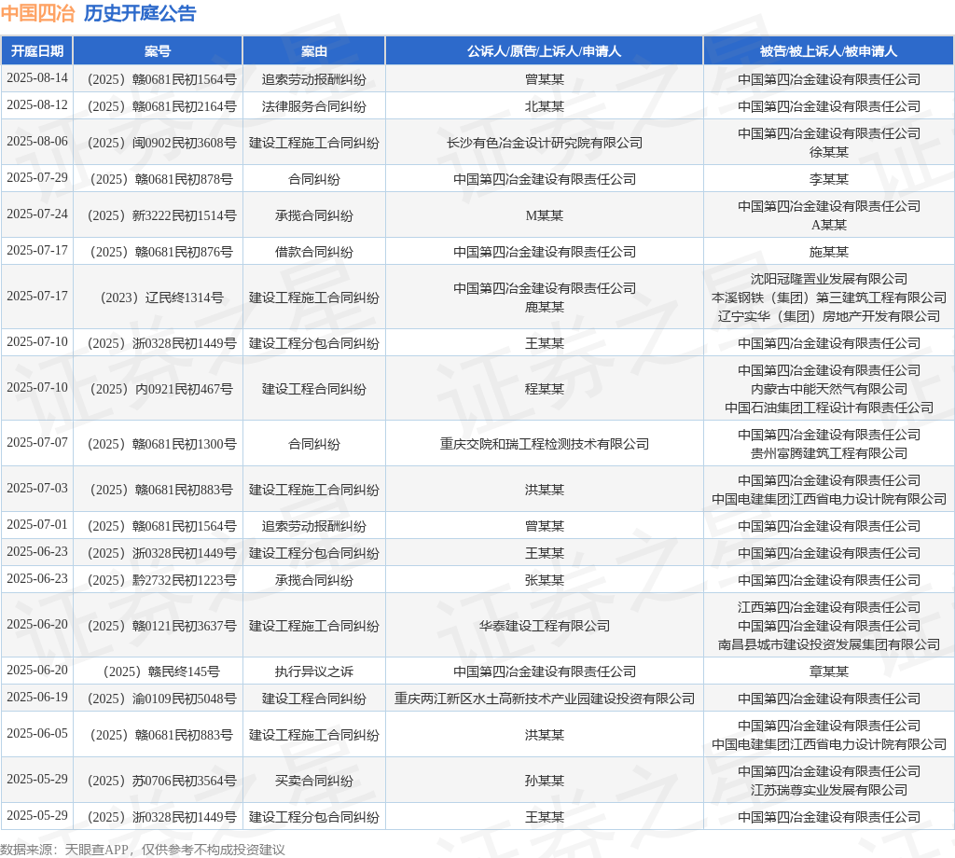Viewport: 955px width, 858px height.
Task: Click the 中国四冶 title text
Action: (x=37, y=13)
